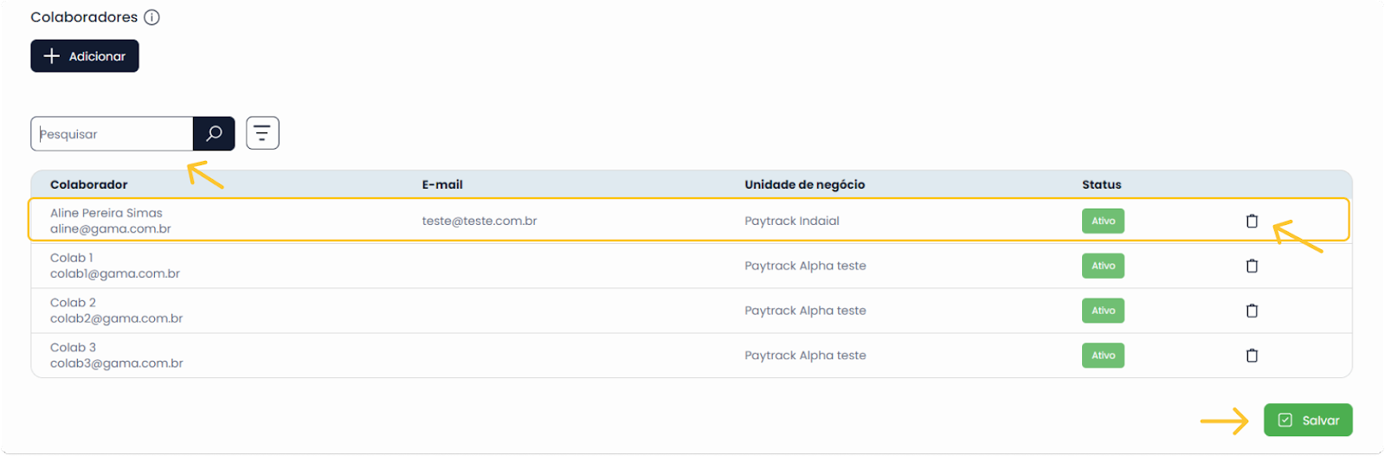Toggle Ativo status badge for Colab 2

point(1103,311)
